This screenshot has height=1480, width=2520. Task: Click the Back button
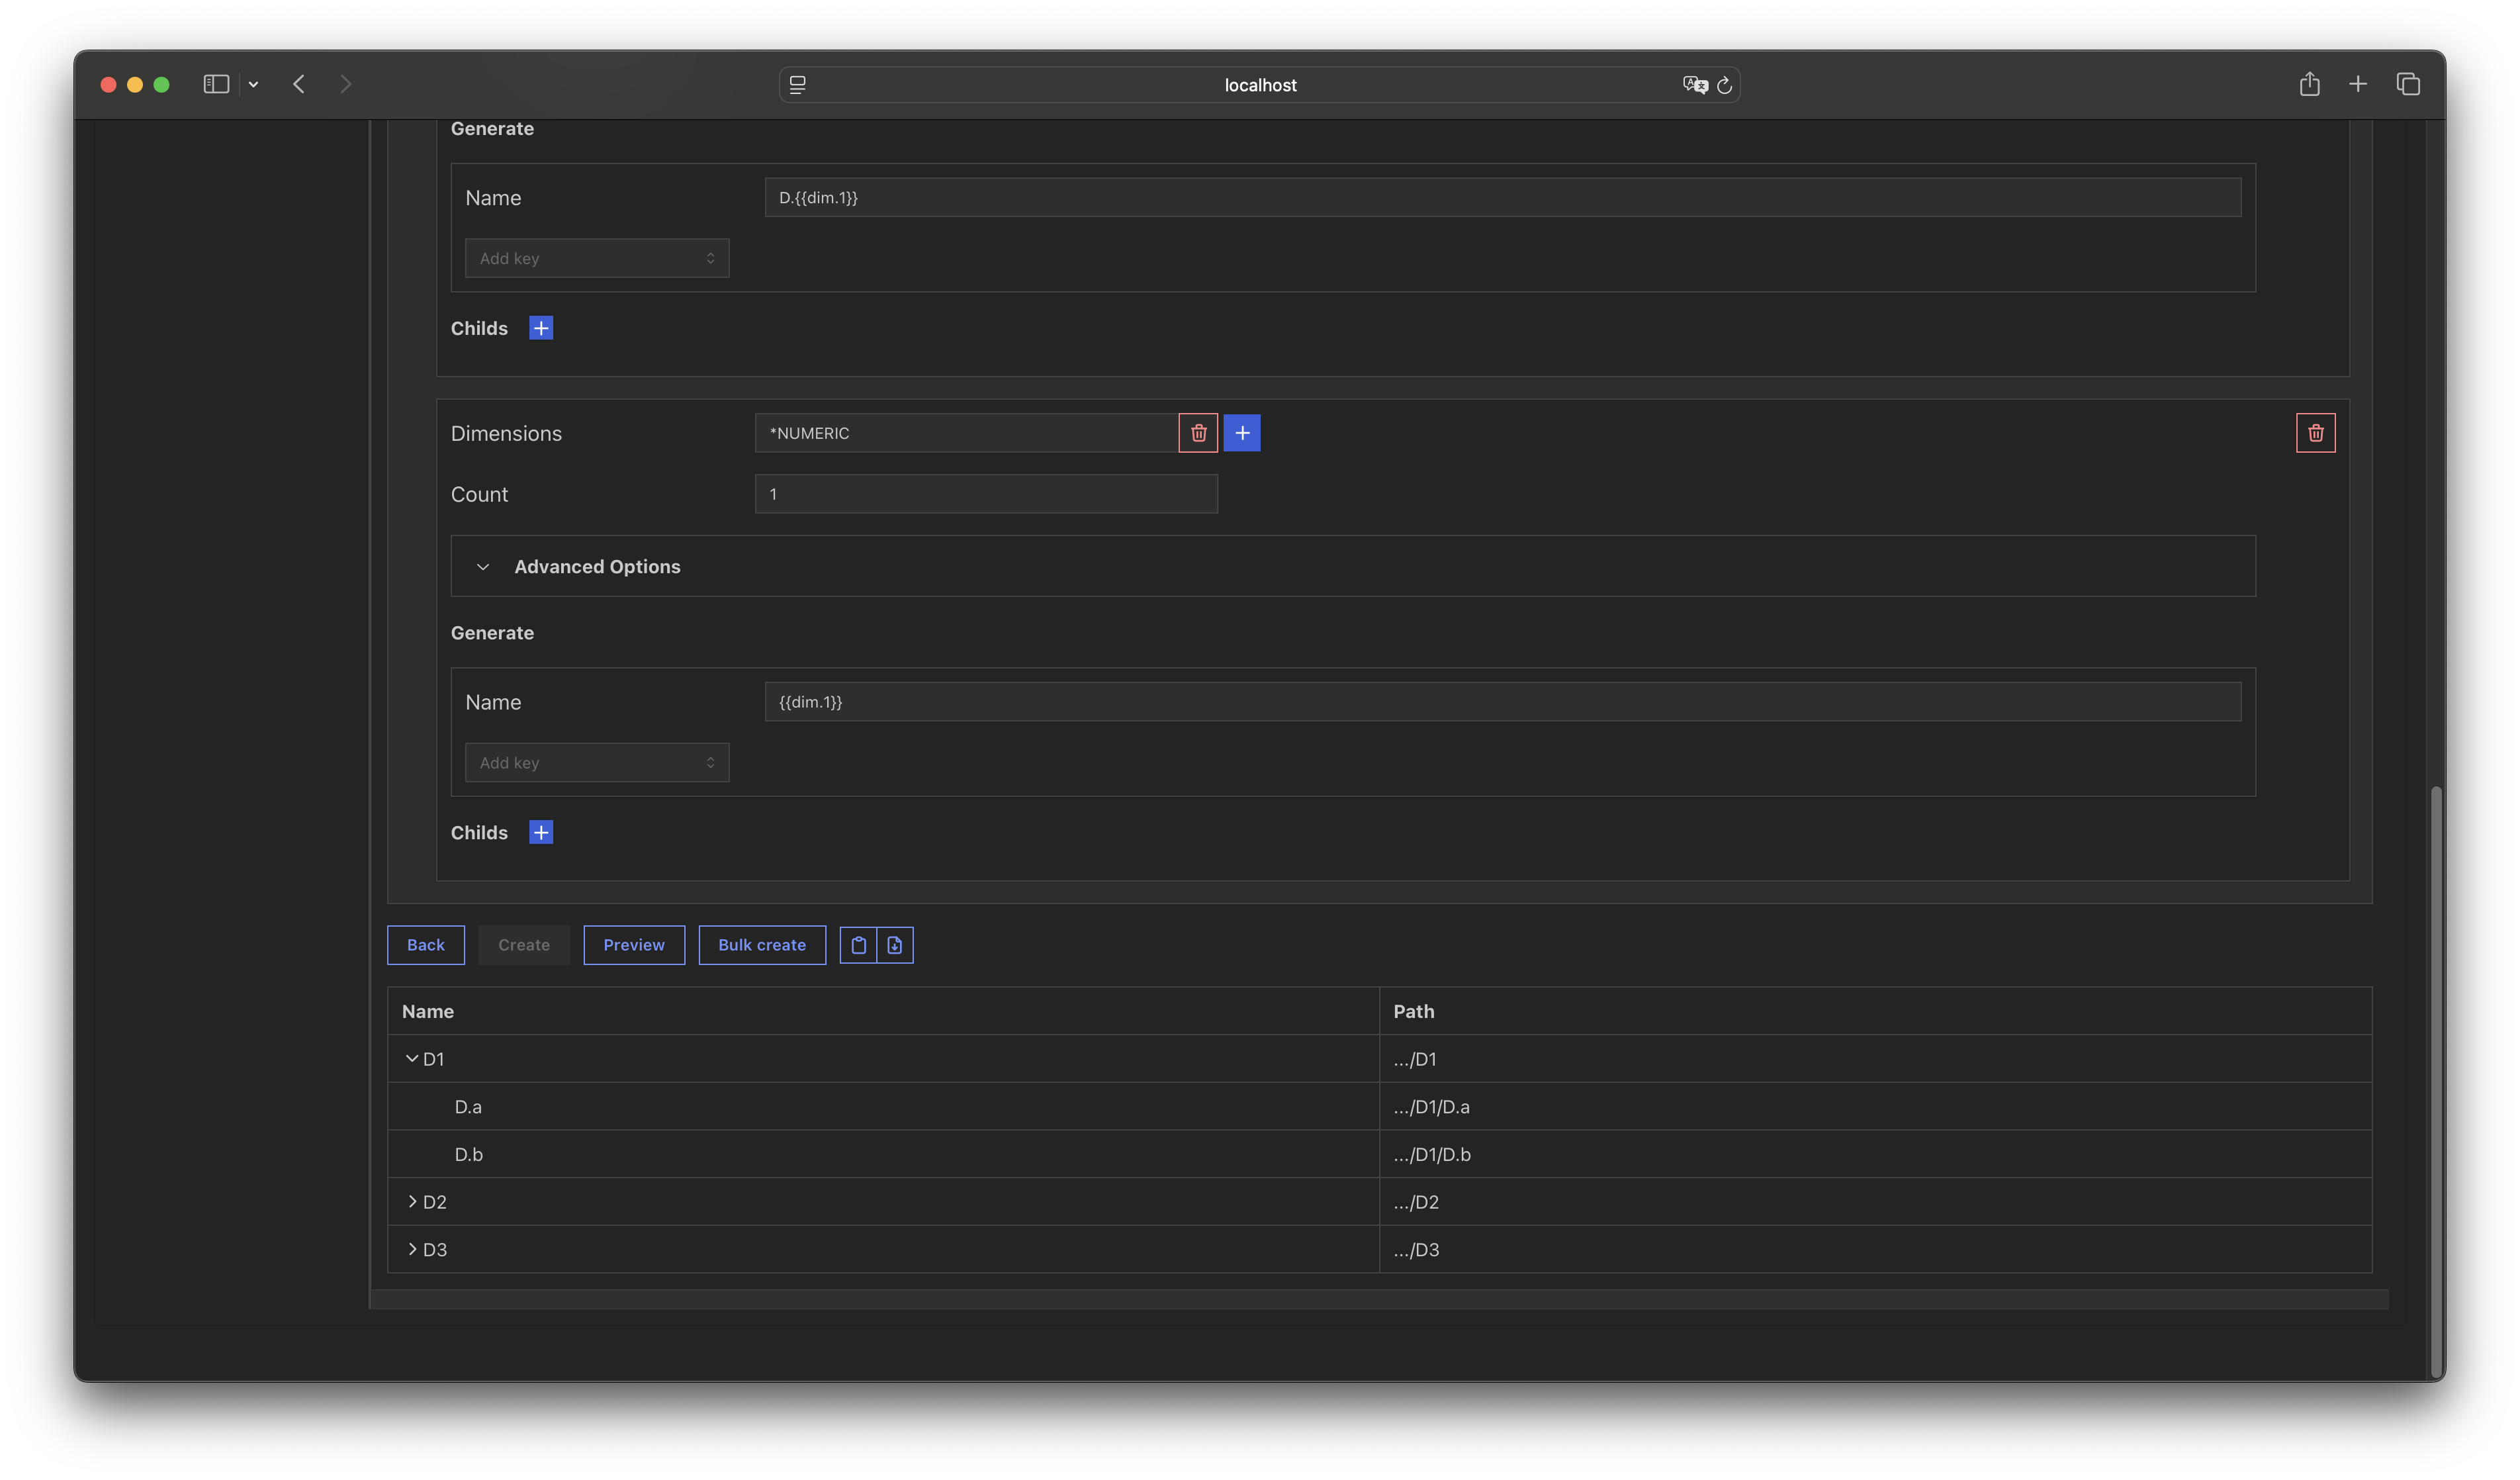tap(426, 945)
